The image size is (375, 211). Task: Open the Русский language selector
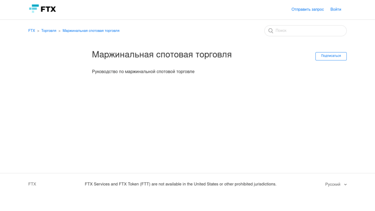333,184
